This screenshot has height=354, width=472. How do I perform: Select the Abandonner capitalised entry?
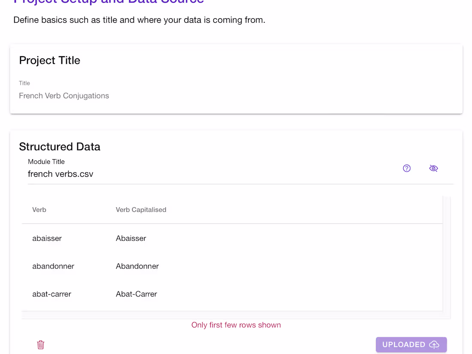click(137, 266)
